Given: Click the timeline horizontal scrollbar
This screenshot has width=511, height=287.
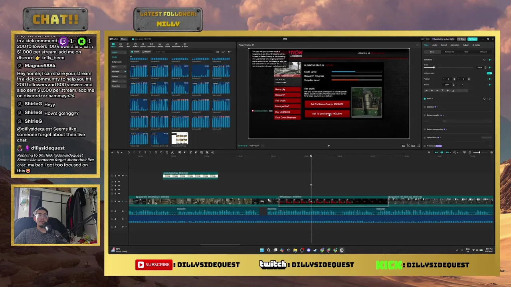Looking at the screenshot, I should tap(220, 244).
